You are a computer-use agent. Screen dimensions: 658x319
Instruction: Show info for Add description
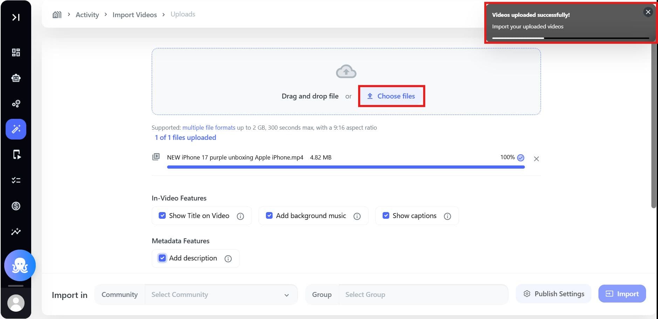(228, 259)
